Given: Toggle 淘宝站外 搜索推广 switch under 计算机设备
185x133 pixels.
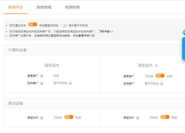Looking at the screenshot, I should coord(160,76).
